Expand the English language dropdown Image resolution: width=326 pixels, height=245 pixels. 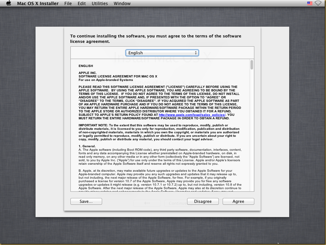click(162, 53)
